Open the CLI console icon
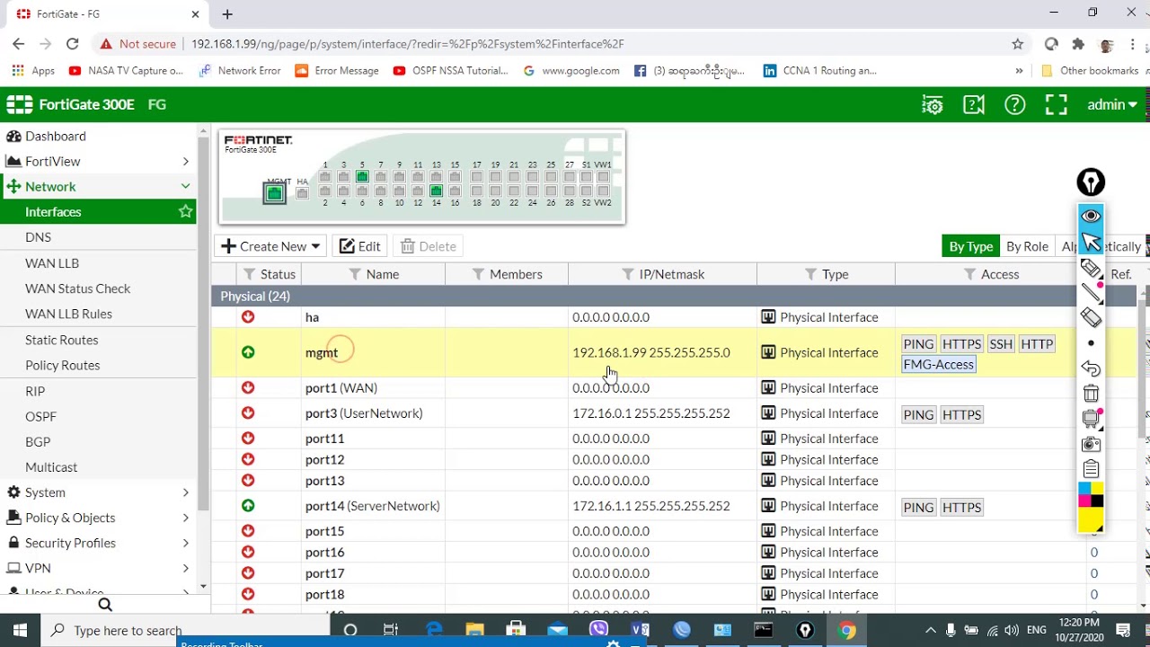The width and height of the screenshot is (1150, 647). click(974, 105)
